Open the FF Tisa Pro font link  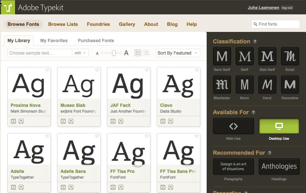(122, 171)
